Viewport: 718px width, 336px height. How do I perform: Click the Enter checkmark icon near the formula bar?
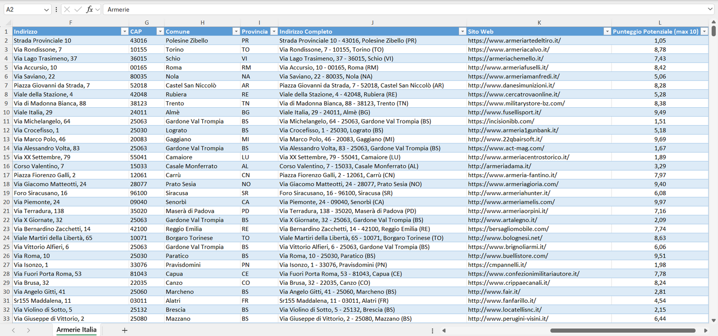tap(79, 9)
